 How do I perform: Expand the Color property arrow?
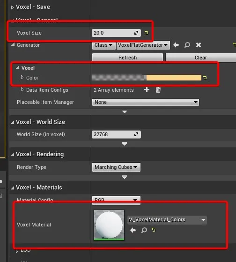tap(22, 77)
